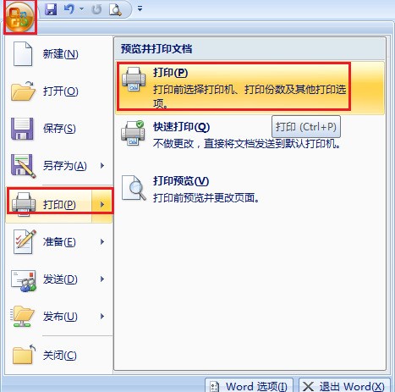Click the Redo icon in quick toolbar
Screen dimensions: 395x392
[96, 9]
